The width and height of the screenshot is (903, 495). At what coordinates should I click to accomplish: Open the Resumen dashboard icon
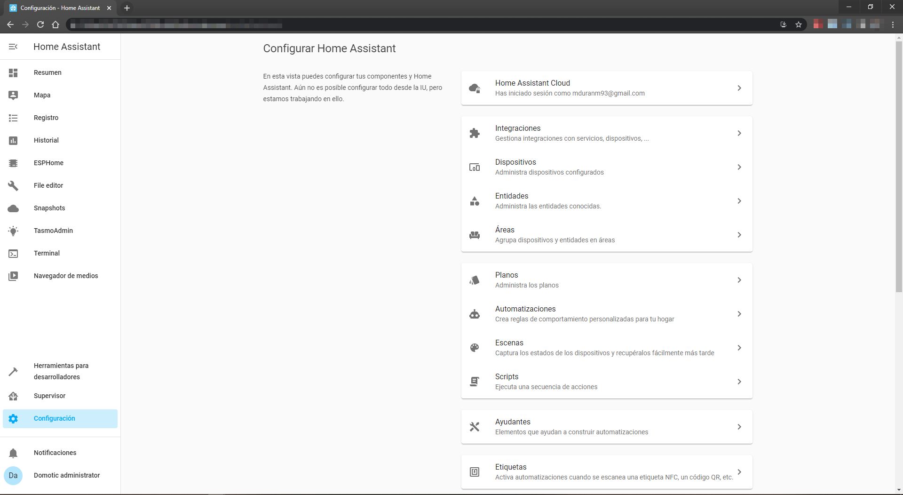click(x=13, y=73)
